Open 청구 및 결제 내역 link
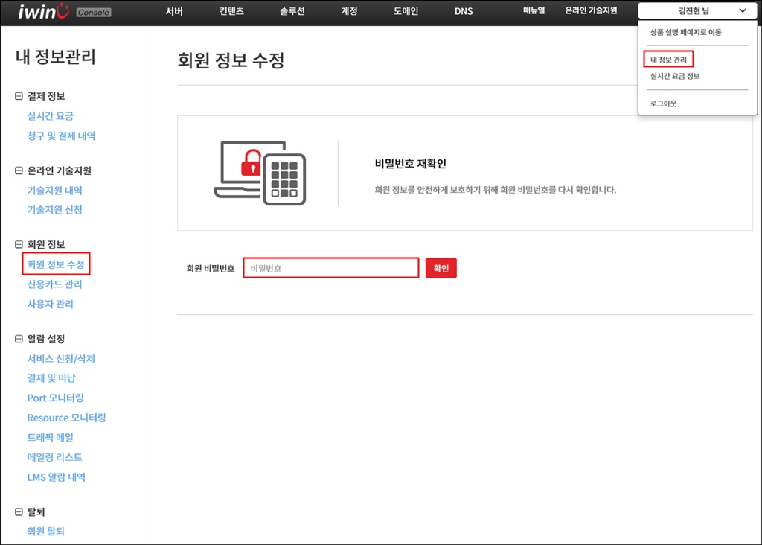This screenshot has width=762, height=545. [61, 136]
